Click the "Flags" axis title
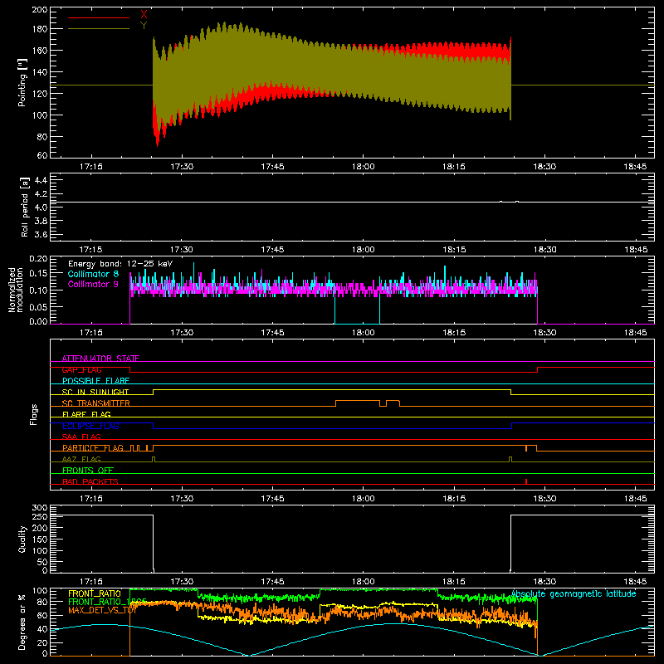This screenshot has width=664, height=664. [x=33, y=414]
